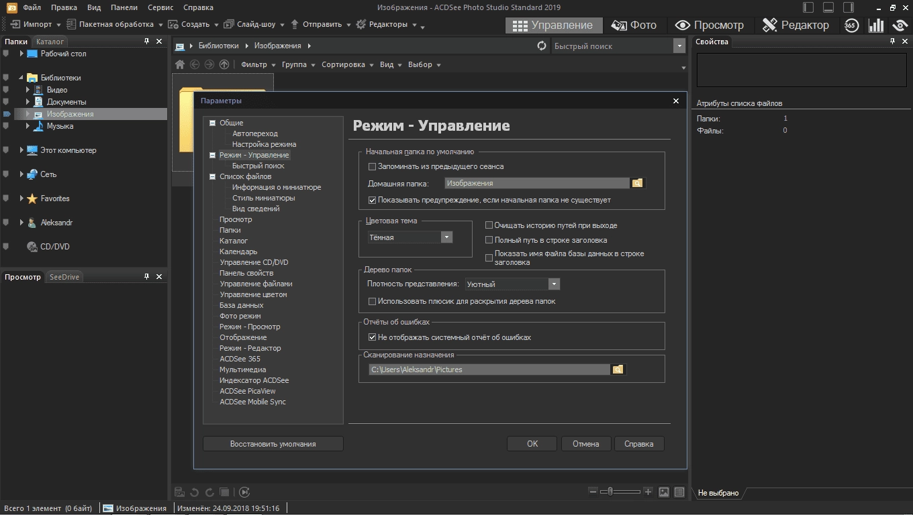Click rotate left icon in bottom toolbar
913x515 pixels.
(x=195, y=492)
